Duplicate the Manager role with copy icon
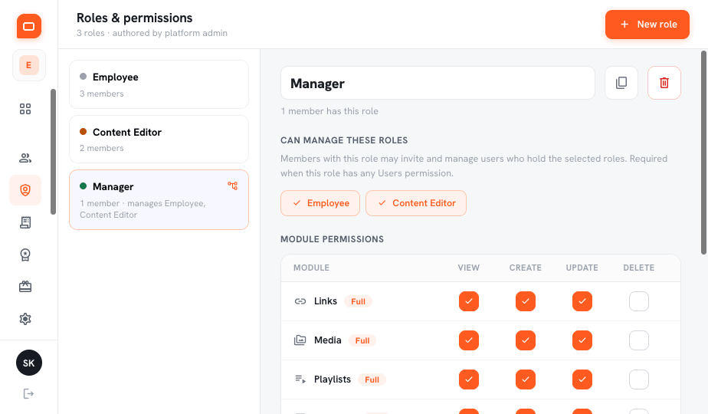Screen dimensions: 708x414 (x=621, y=83)
